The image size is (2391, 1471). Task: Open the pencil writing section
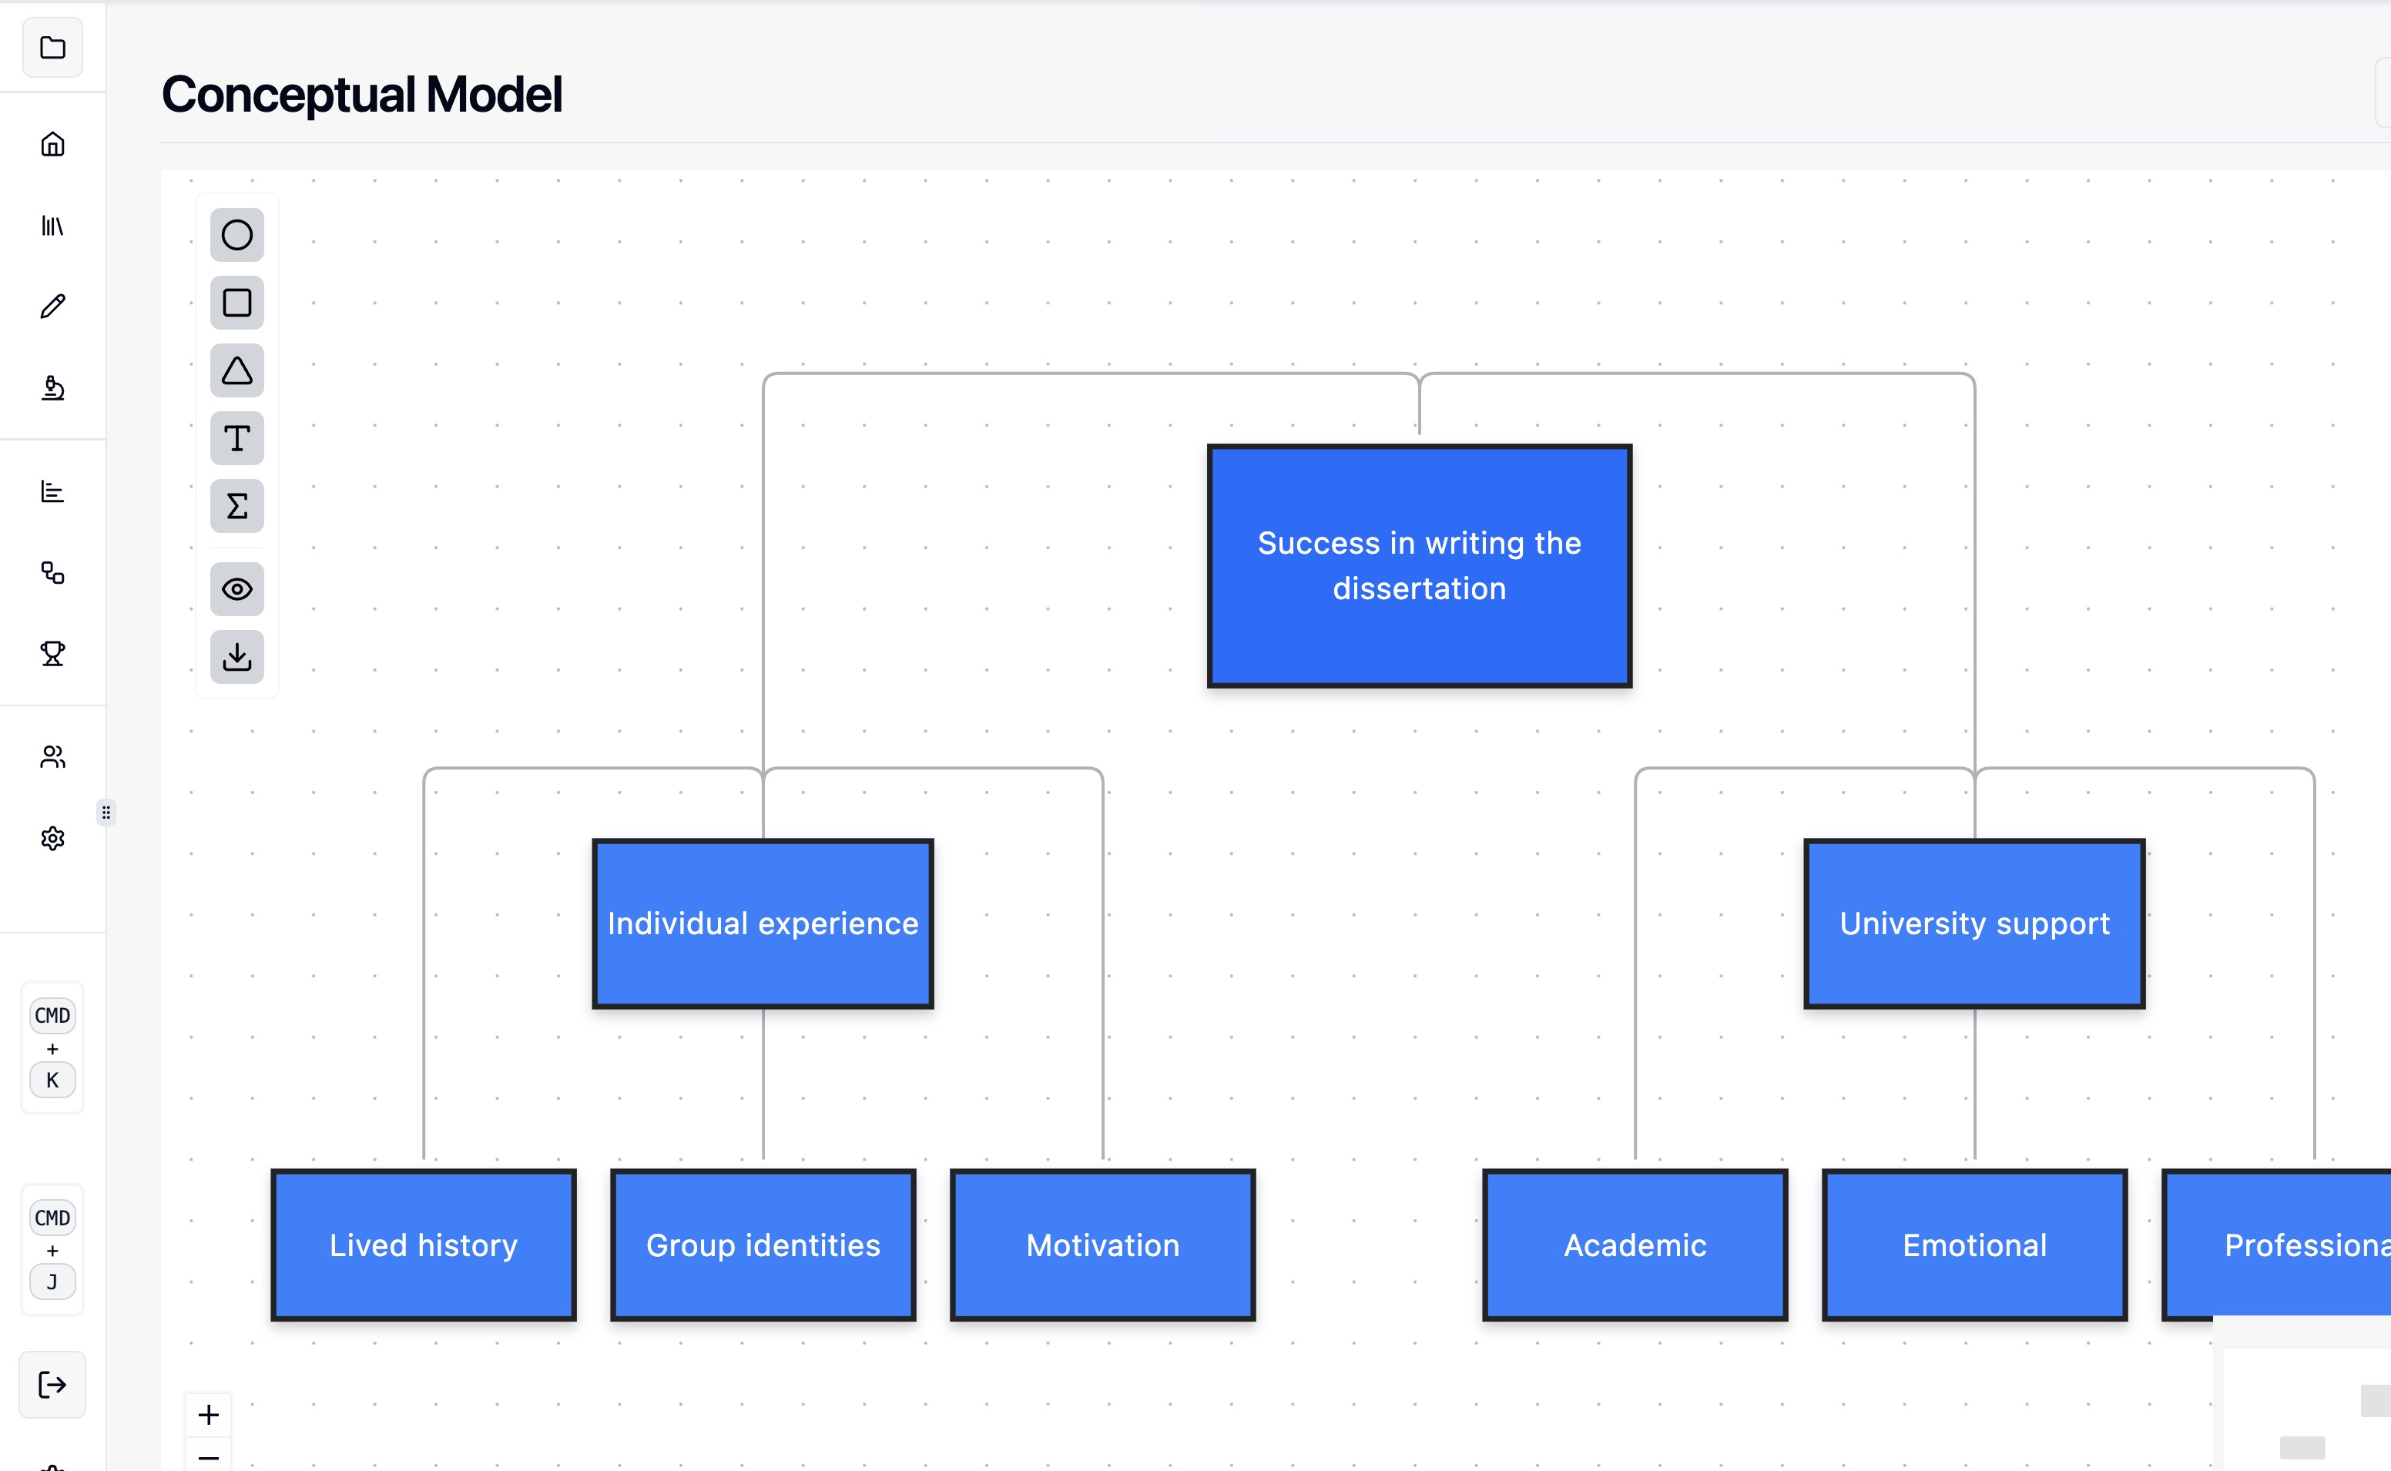pyautogui.click(x=52, y=307)
